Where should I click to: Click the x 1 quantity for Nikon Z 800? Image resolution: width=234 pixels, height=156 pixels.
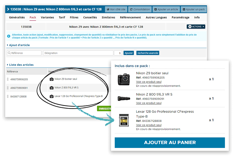pyautogui.click(x=211, y=99)
